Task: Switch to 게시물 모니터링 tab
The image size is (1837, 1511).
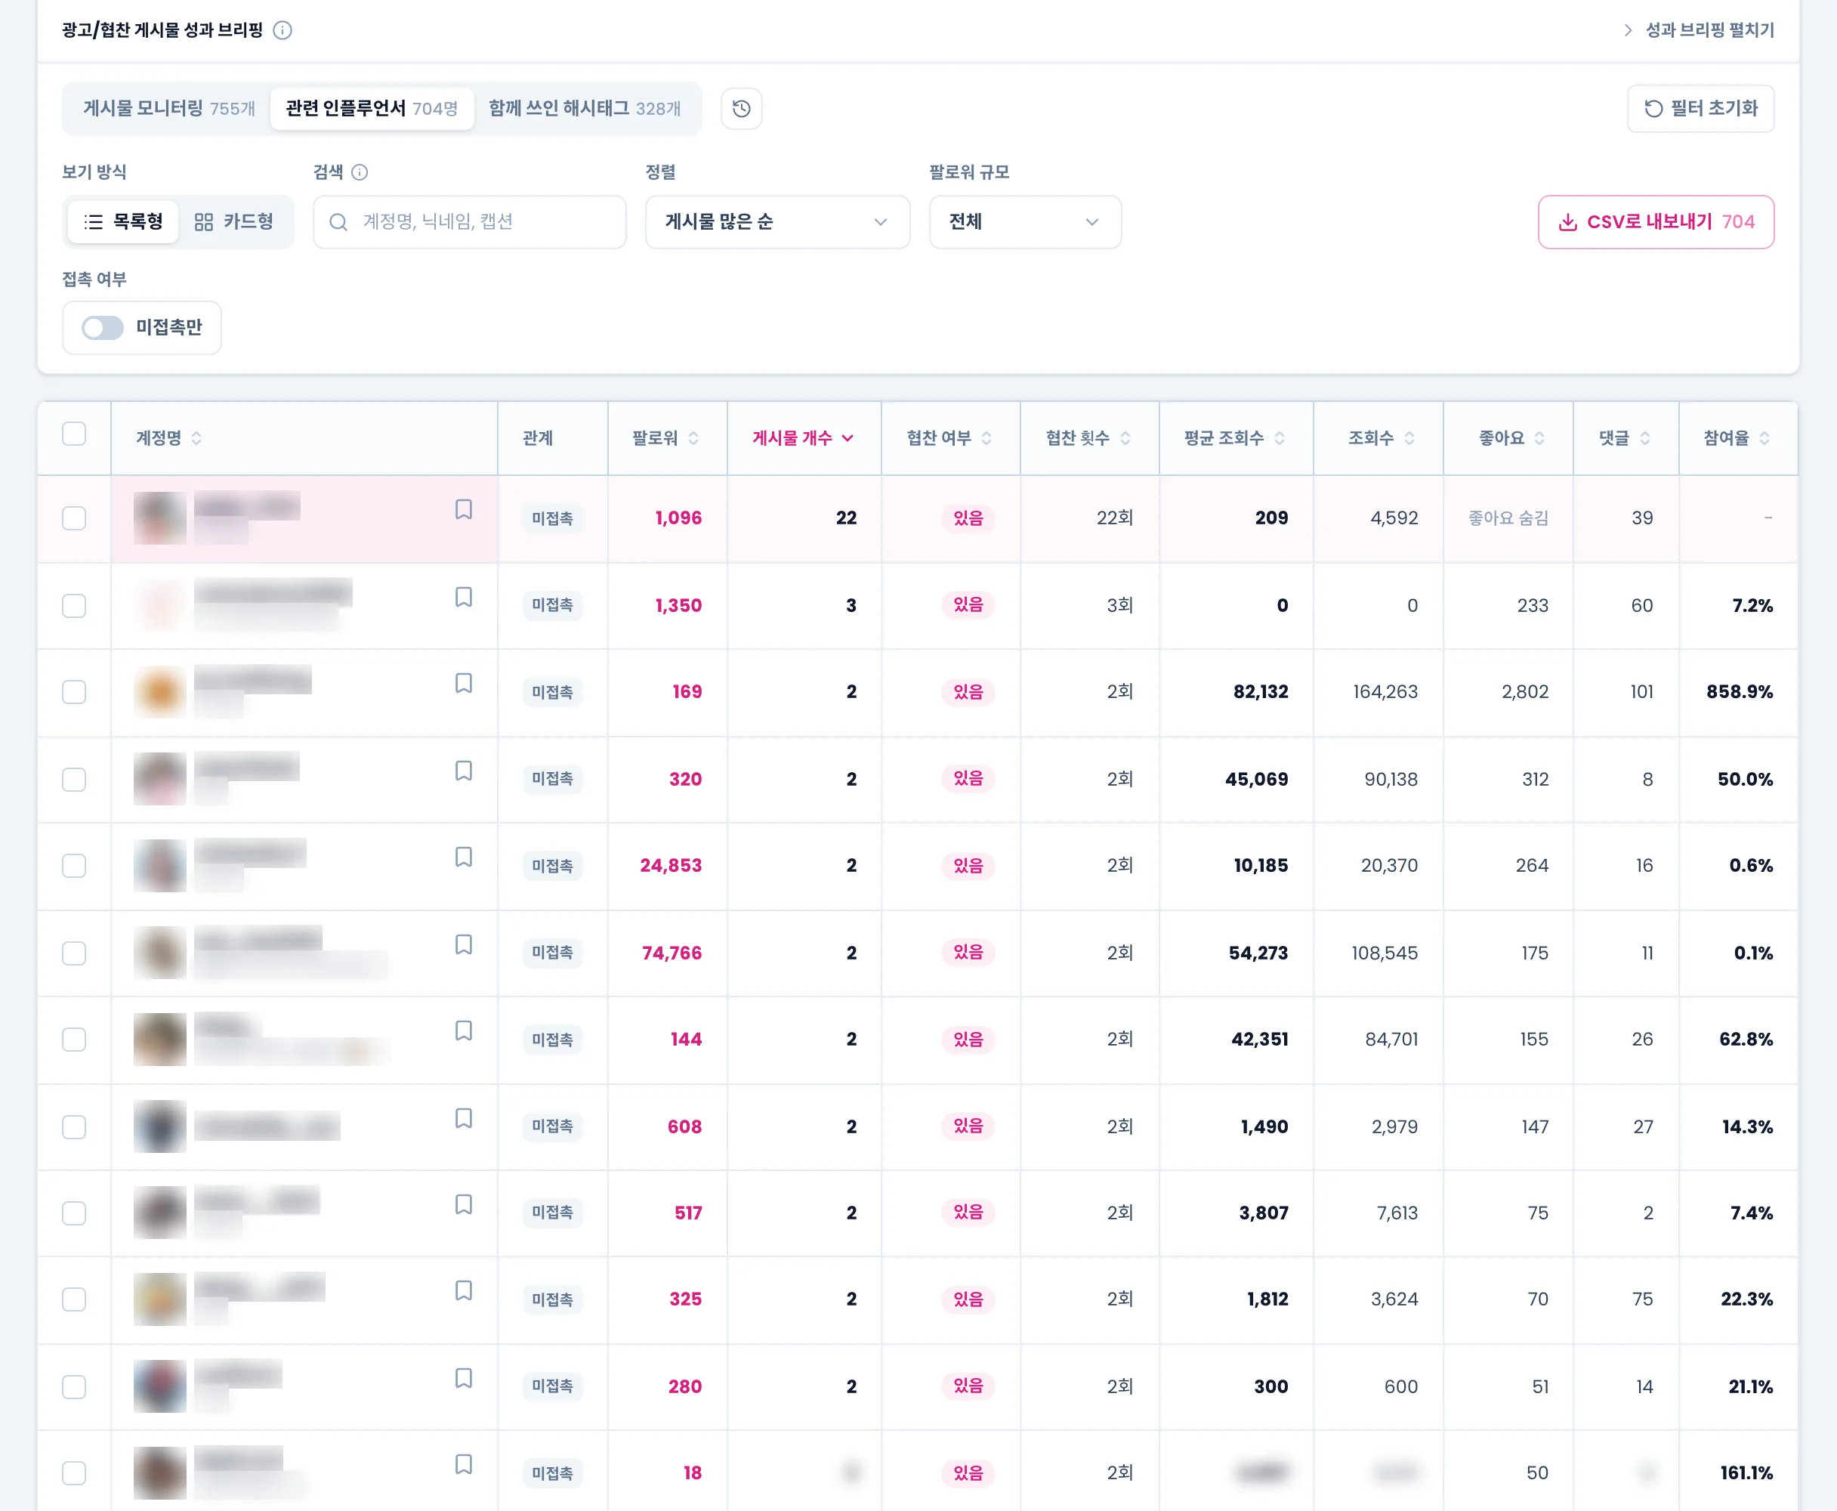Action: coord(168,109)
